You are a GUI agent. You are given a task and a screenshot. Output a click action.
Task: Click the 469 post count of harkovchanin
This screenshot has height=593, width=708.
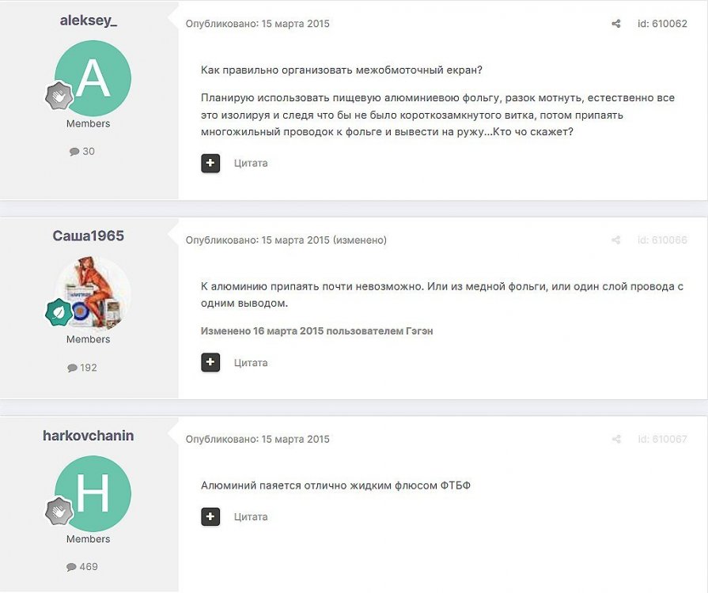[82, 567]
